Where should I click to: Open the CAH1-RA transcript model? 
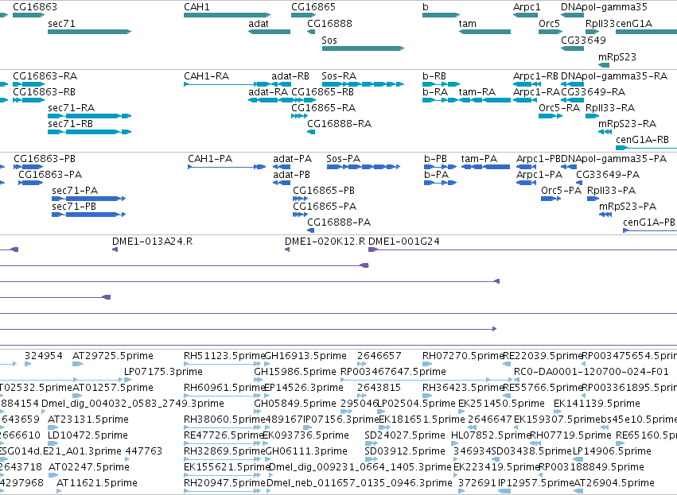click(227, 84)
